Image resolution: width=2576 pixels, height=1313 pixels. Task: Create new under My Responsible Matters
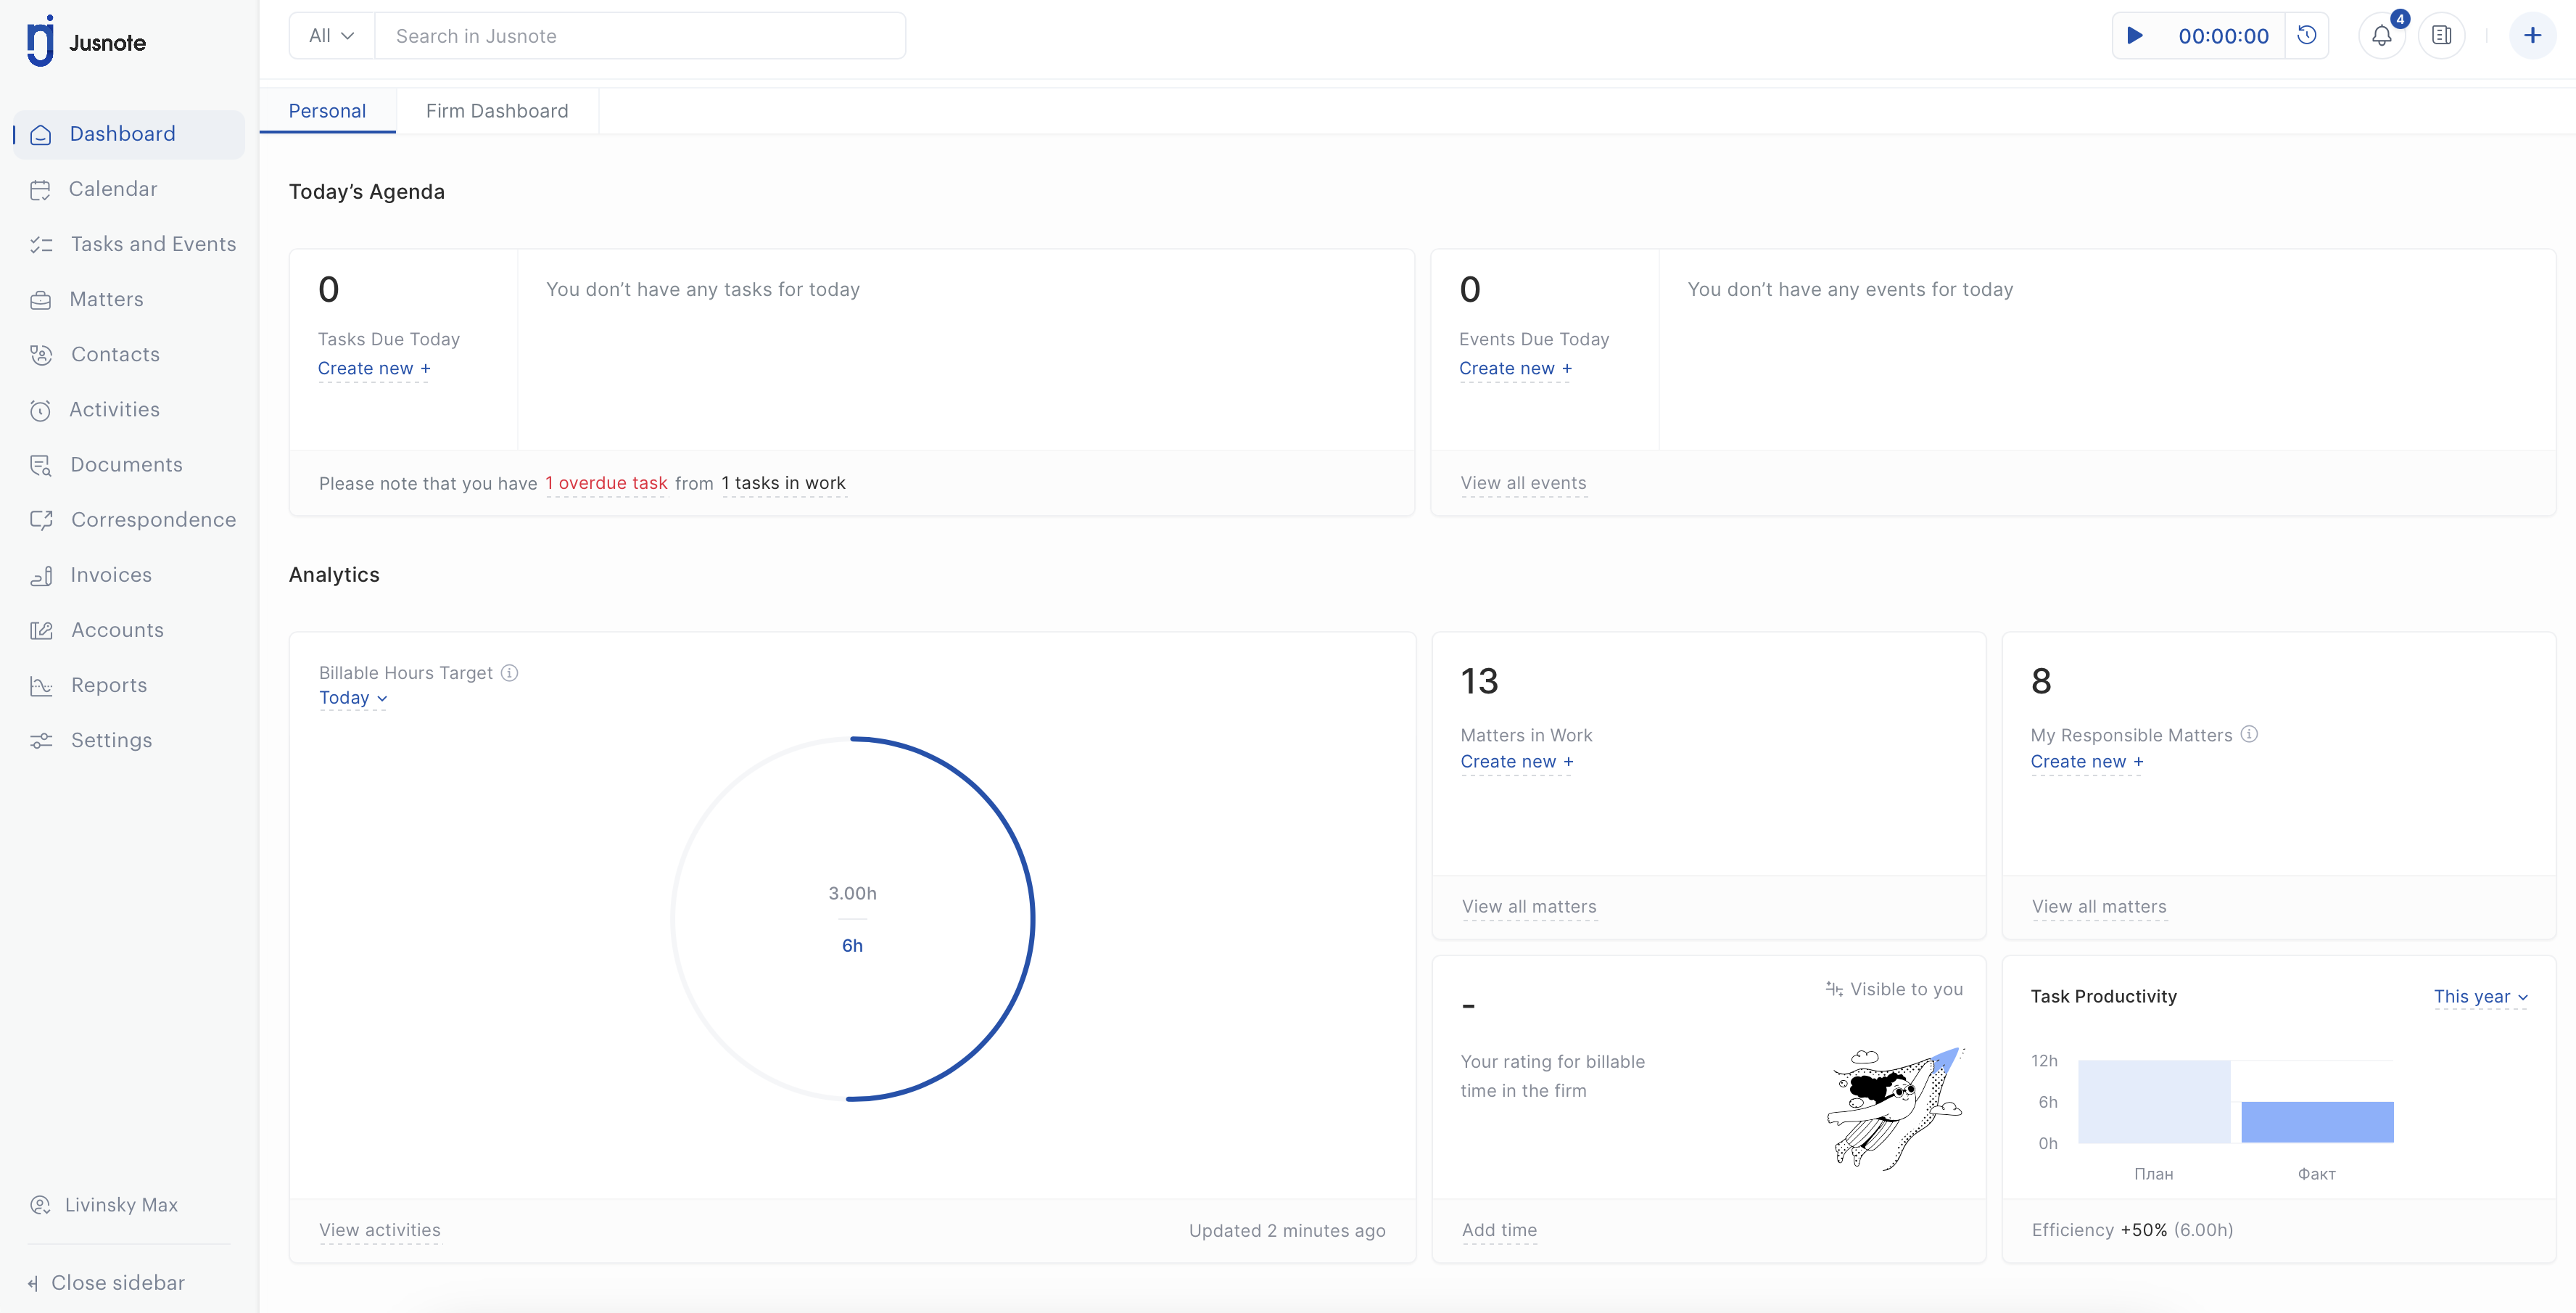[x=2086, y=762]
